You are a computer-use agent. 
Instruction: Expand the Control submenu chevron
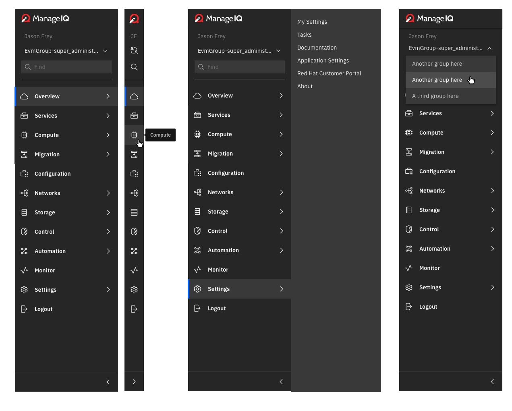click(x=108, y=232)
